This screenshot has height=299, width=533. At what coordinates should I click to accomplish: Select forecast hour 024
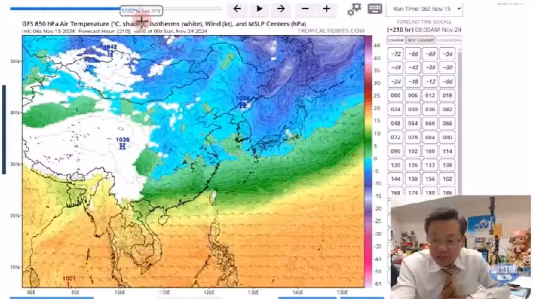pyautogui.click(x=396, y=109)
